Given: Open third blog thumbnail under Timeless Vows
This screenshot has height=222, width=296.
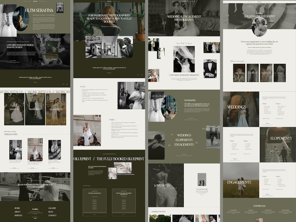Looking at the screenshot, I should point(54,150).
